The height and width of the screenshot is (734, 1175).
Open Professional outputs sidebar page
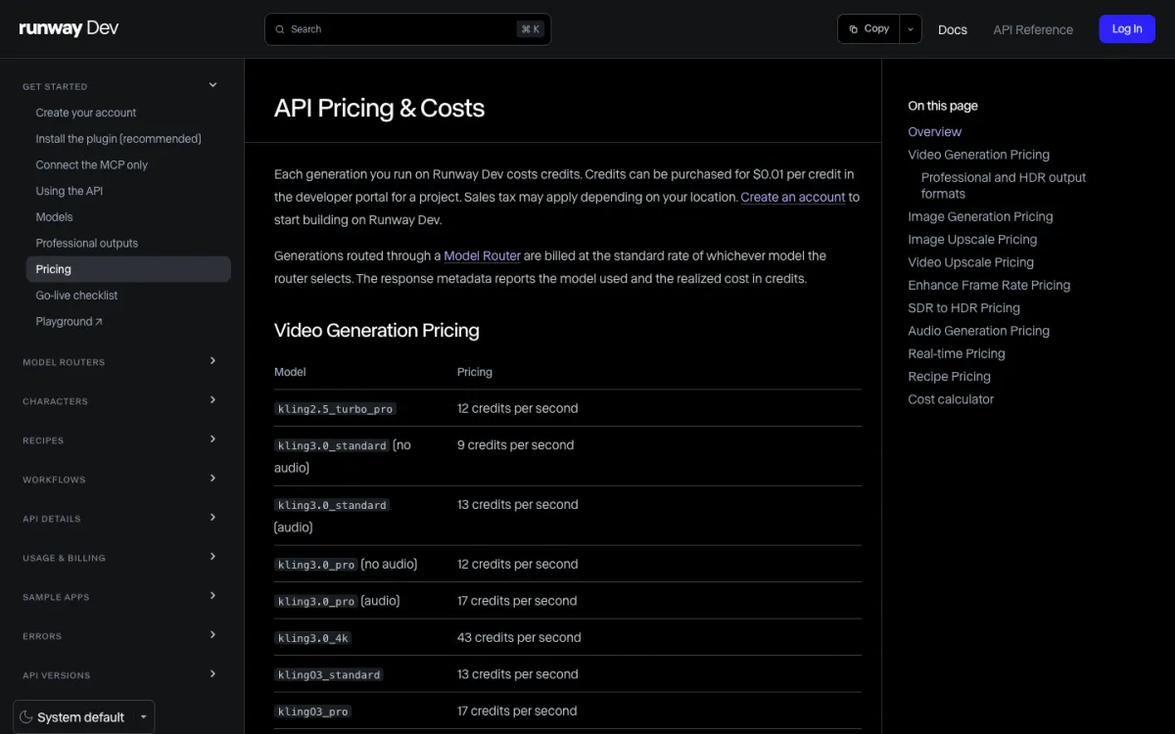point(87,243)
